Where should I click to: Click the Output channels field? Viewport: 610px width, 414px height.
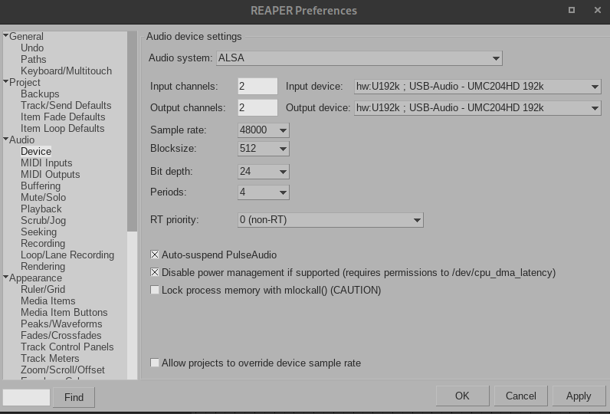(257, 108)
